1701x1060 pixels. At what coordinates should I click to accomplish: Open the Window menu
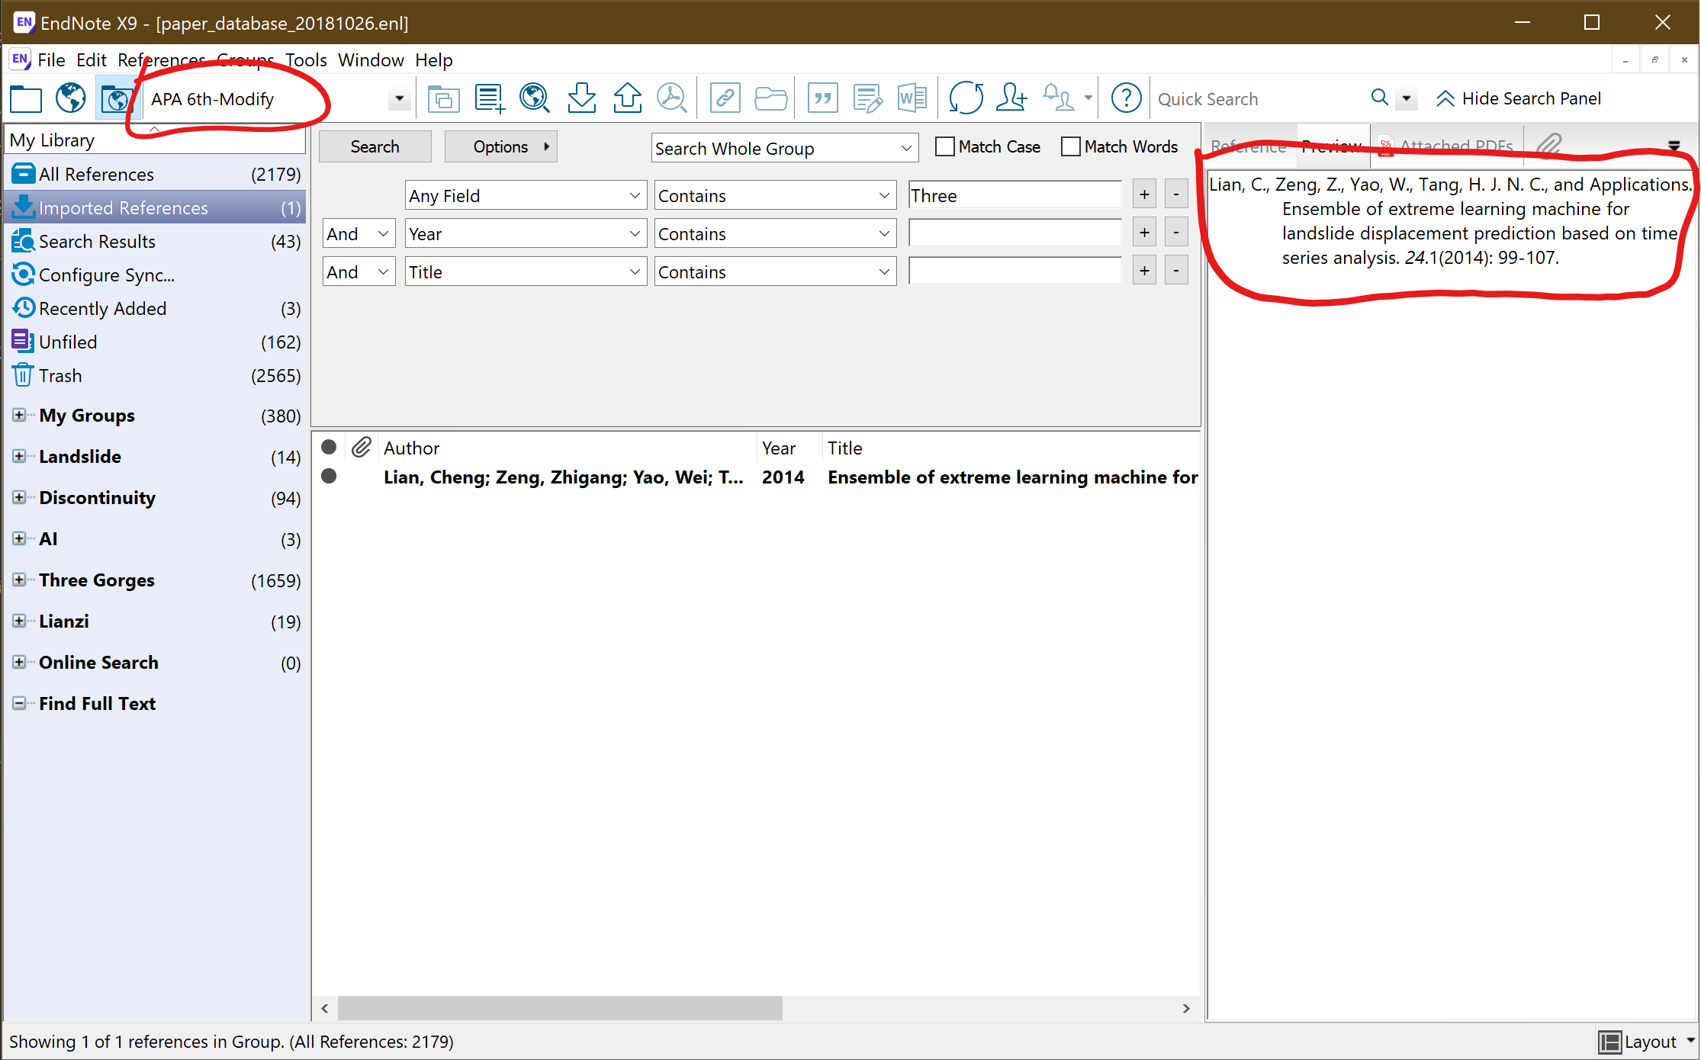click(x=371, y=60)
